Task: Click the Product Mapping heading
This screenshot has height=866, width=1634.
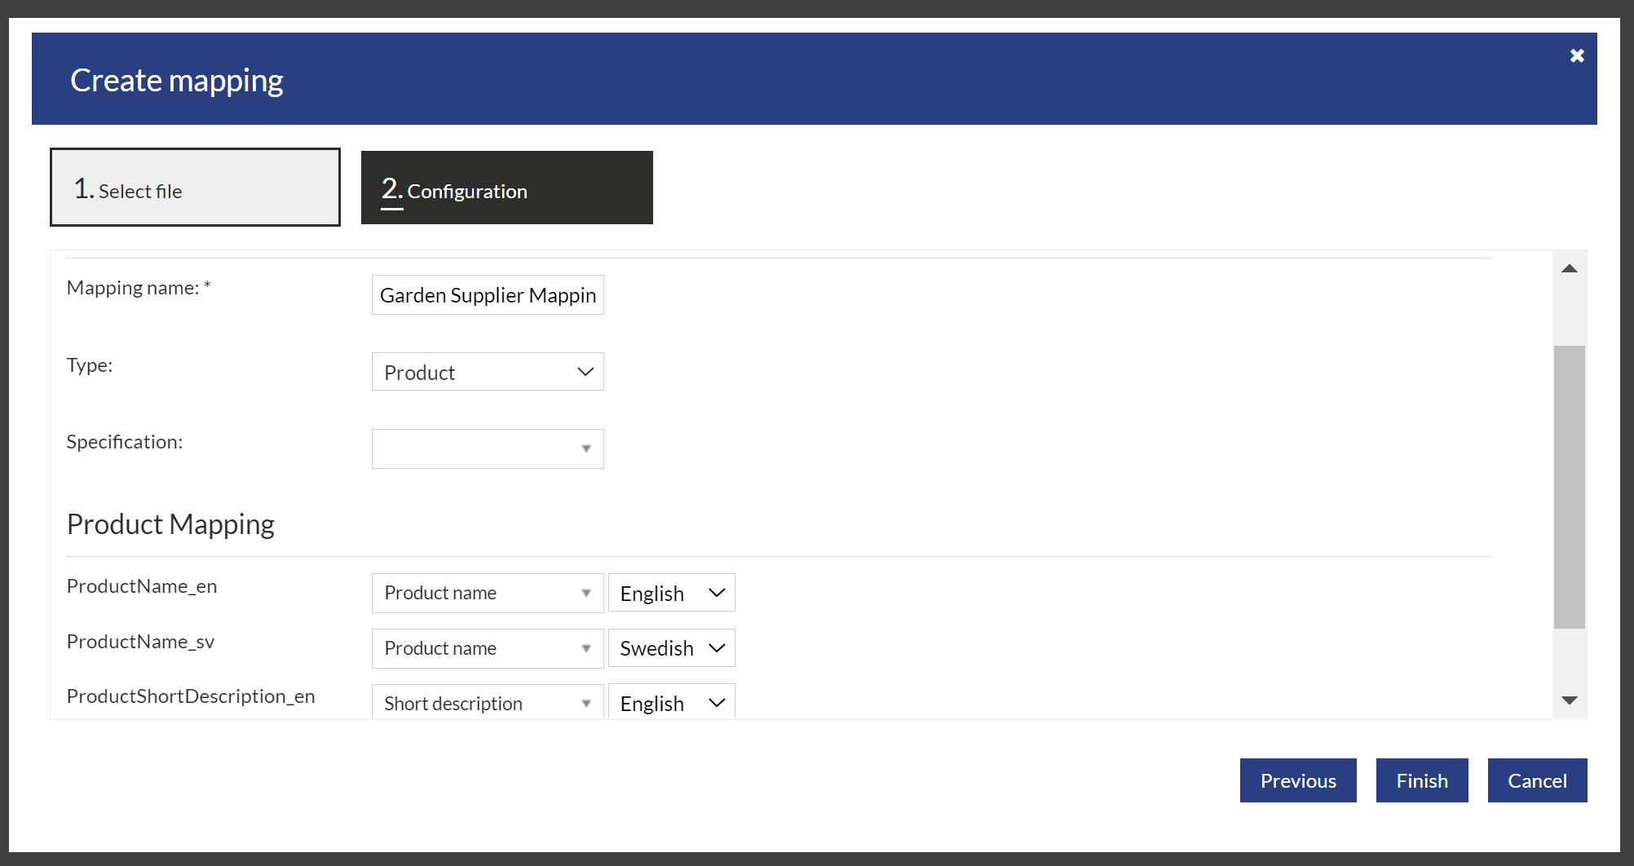Action: (170, 524)
